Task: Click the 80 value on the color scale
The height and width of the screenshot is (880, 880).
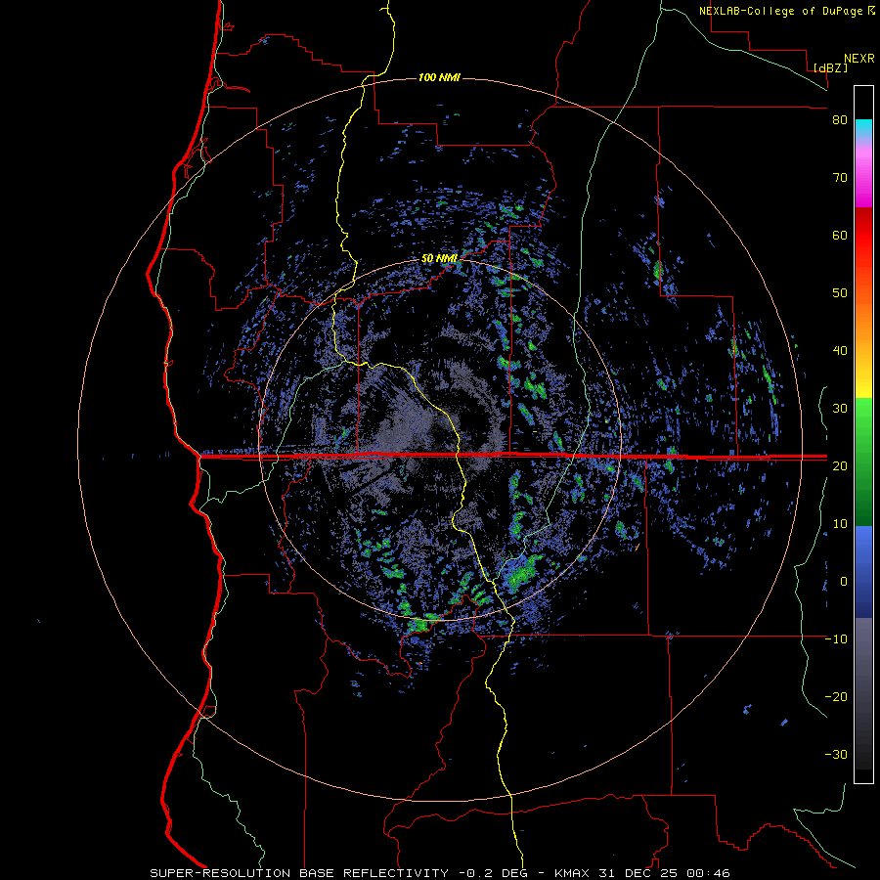Action: 840,120
